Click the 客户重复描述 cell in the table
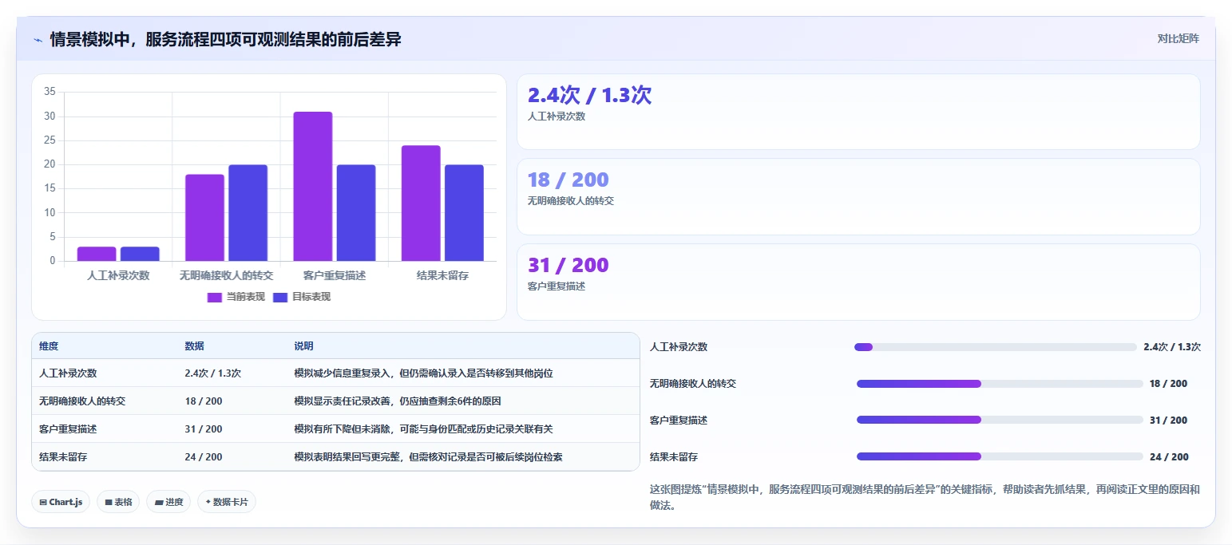This screenshot has width=1232, height=545. click(x=68, y=429)
